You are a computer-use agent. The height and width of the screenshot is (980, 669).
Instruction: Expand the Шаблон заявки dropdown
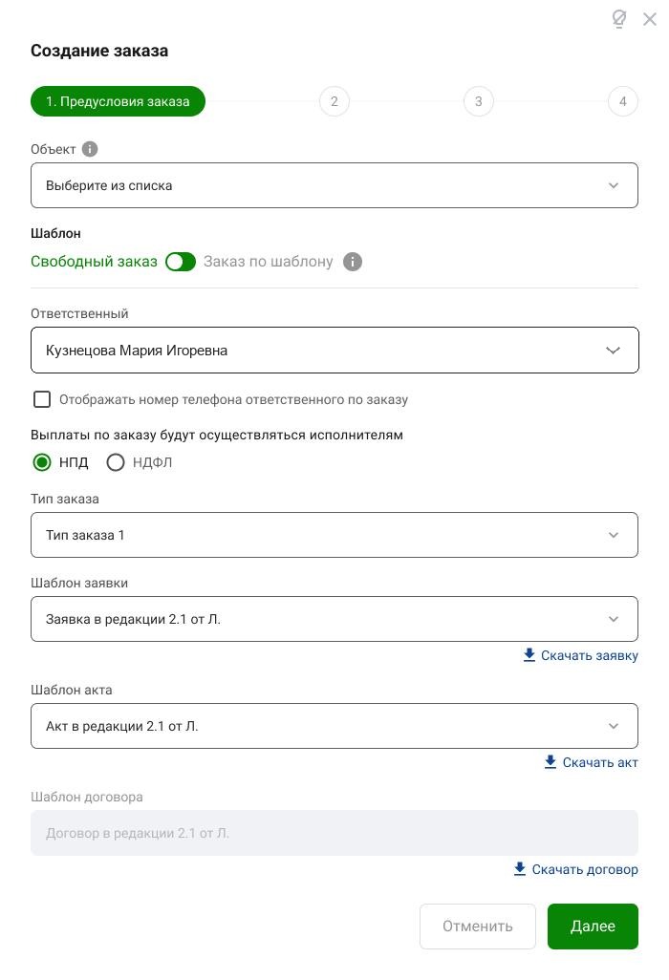tap(334, 619)
